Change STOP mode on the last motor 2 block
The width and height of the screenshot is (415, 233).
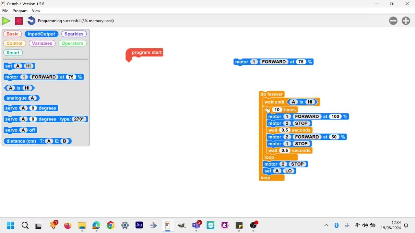[x=297, y=164]
